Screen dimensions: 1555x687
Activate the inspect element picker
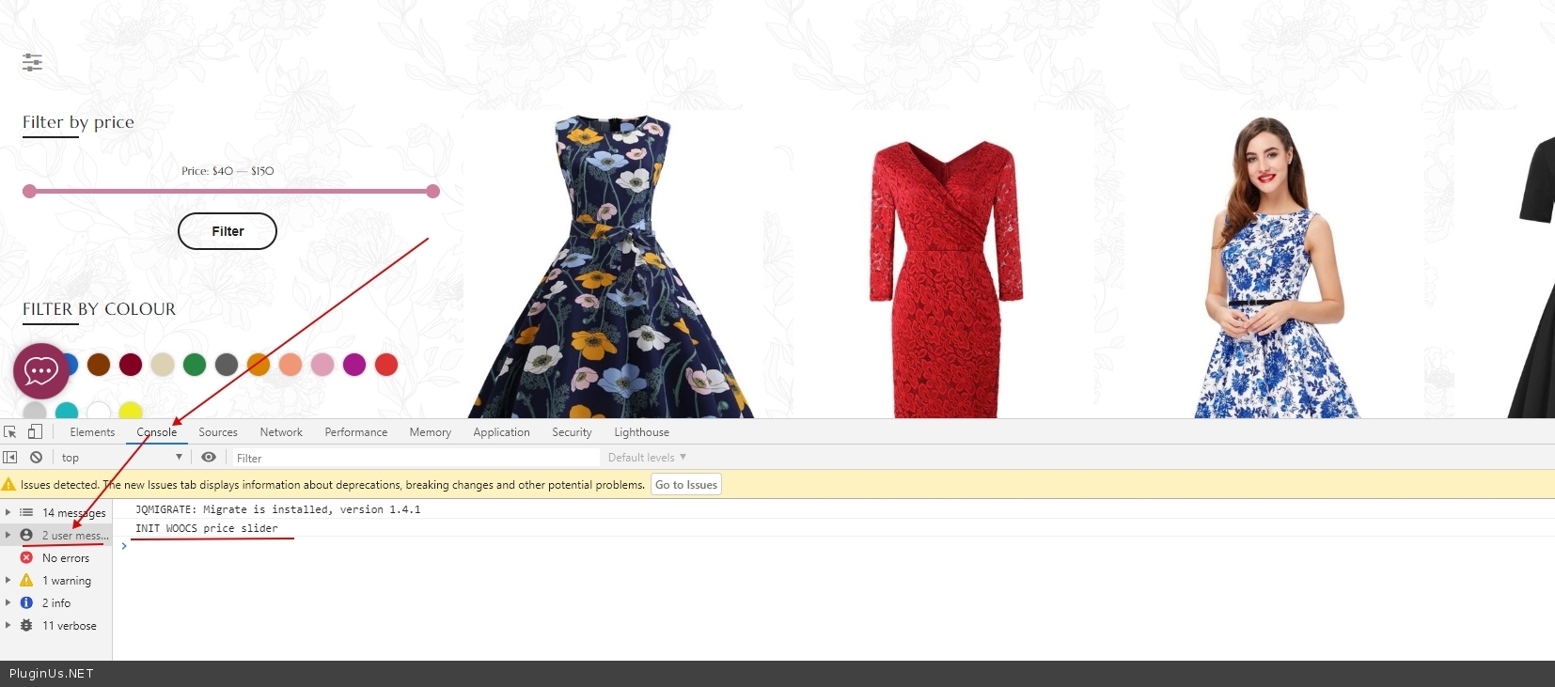10,432
